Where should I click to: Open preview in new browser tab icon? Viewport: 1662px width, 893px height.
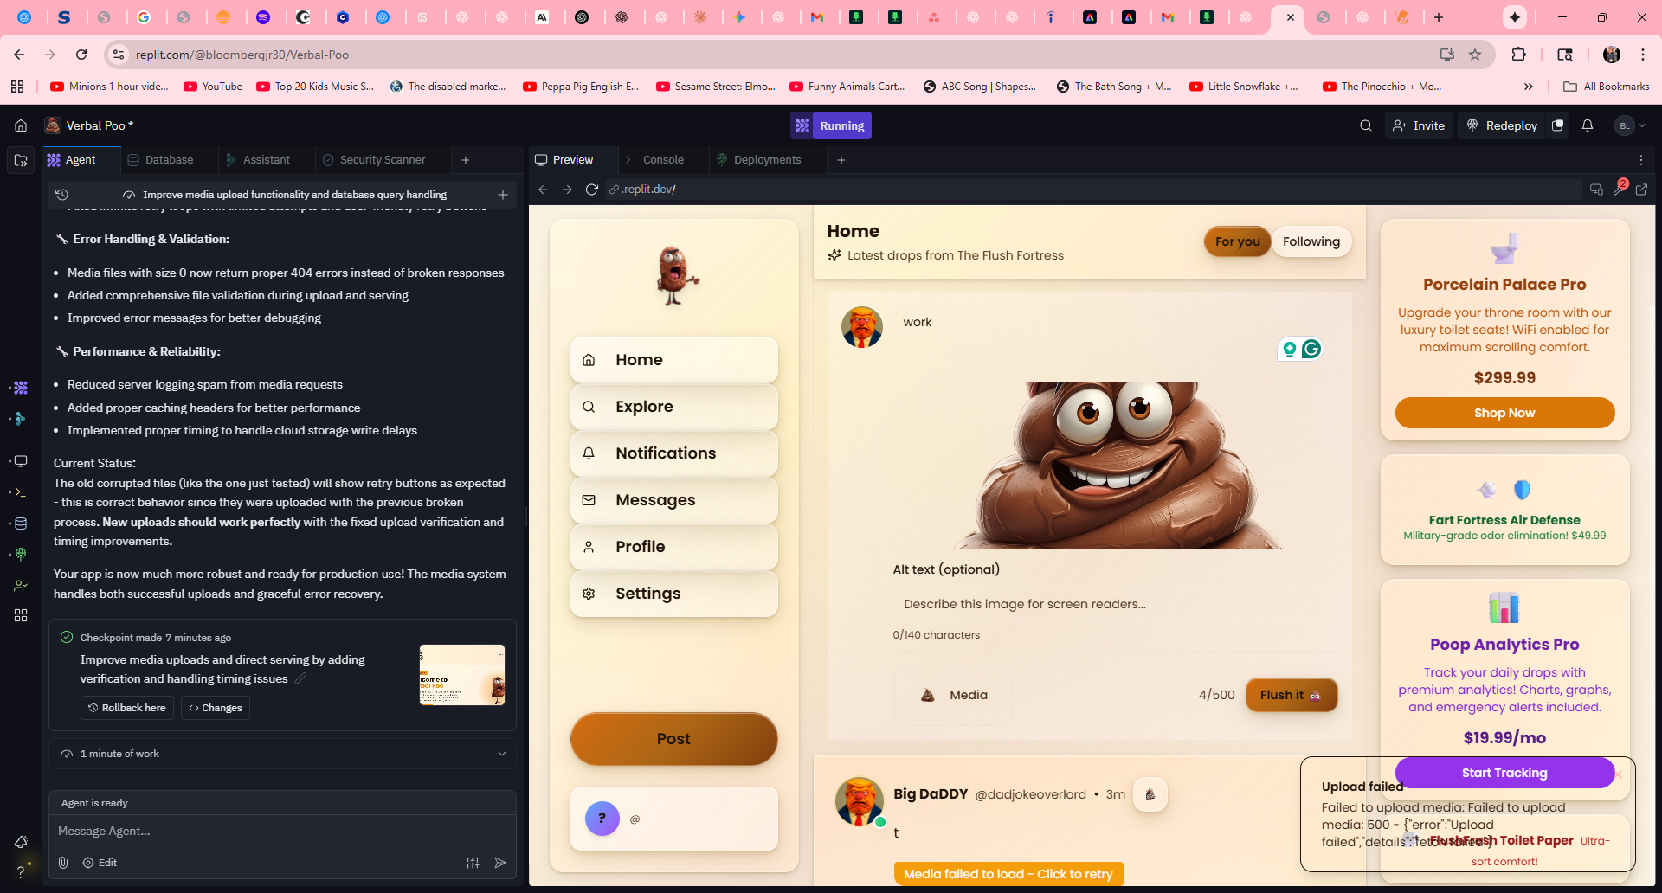click(x=1641, y=190)
